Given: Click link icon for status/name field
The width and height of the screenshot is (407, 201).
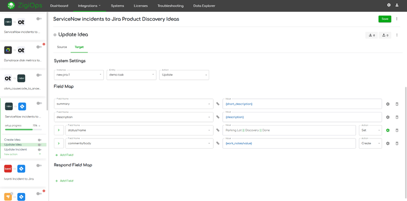Looking at the screenshot, I should pyautogui.click(x=218, y=130).
